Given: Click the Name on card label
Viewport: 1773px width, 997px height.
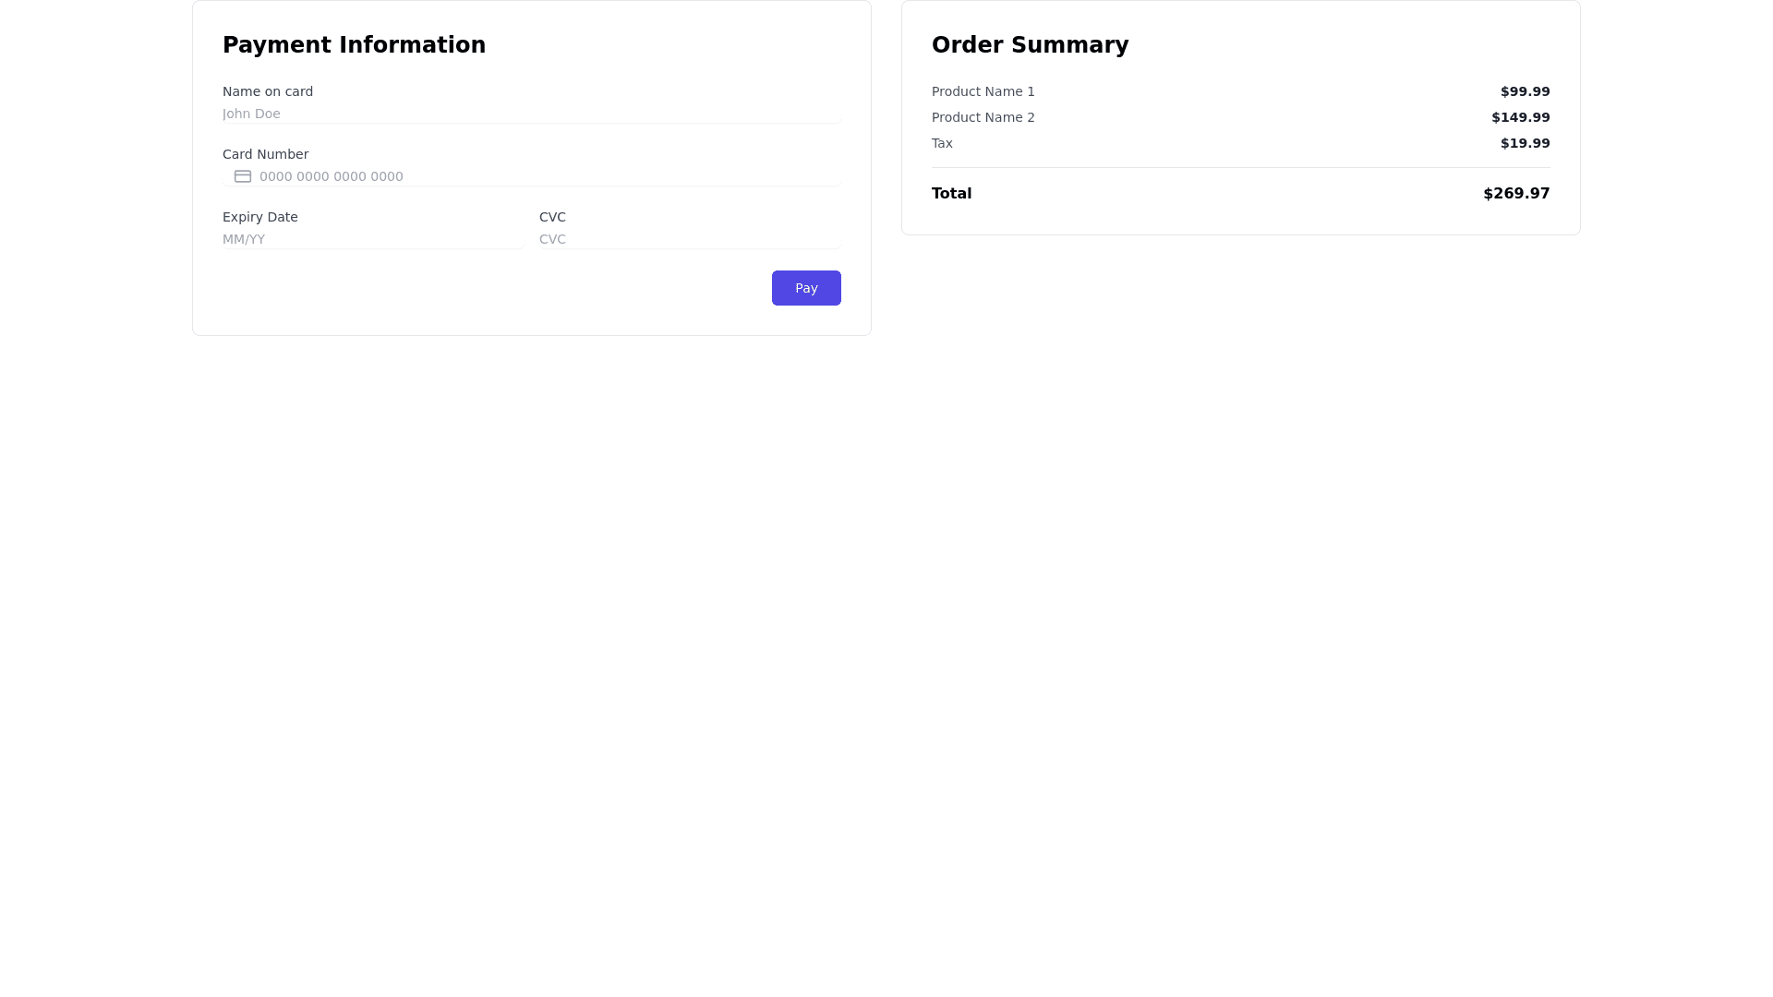Looking at the screenshot, I should coord(268,91).
